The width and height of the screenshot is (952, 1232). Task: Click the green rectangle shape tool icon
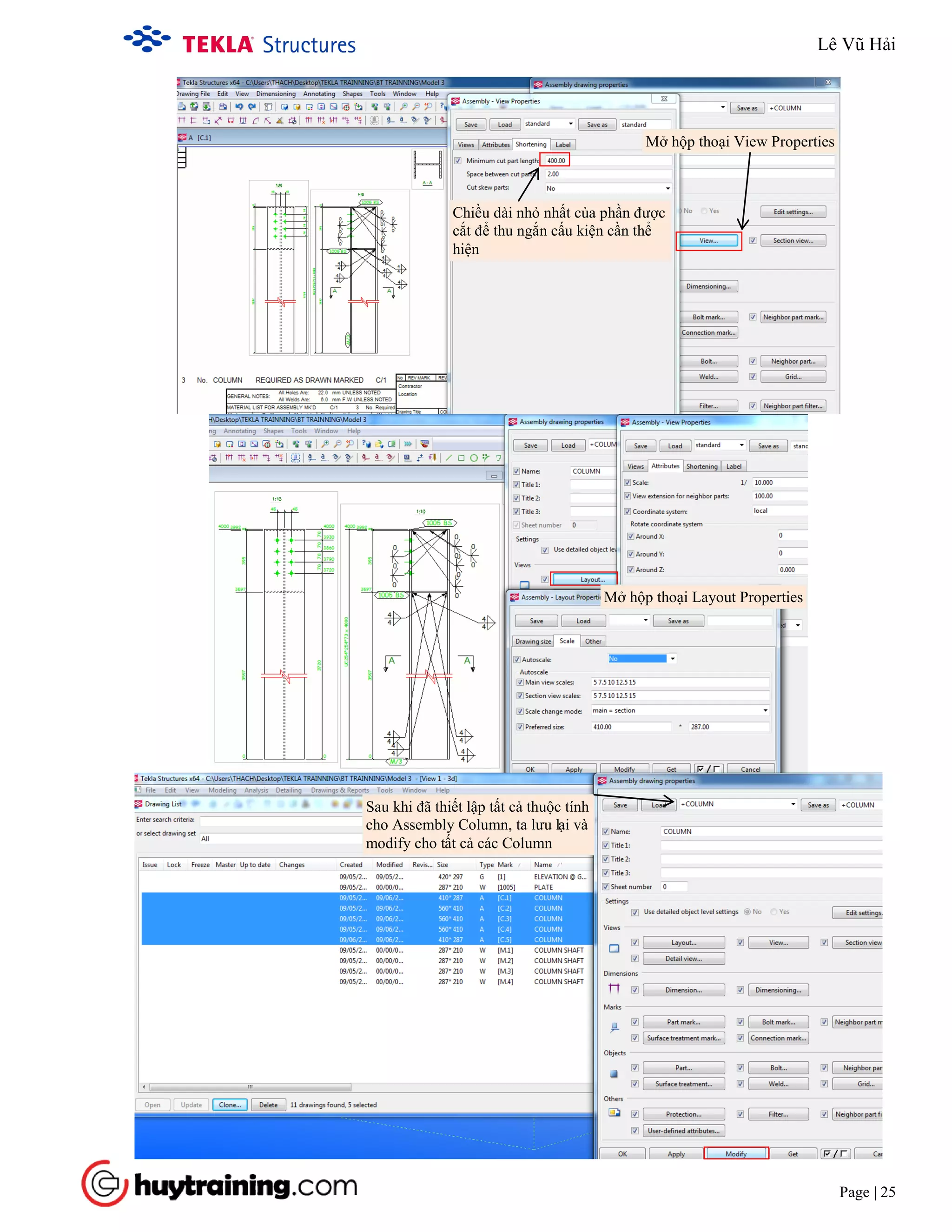coord(461,458)
